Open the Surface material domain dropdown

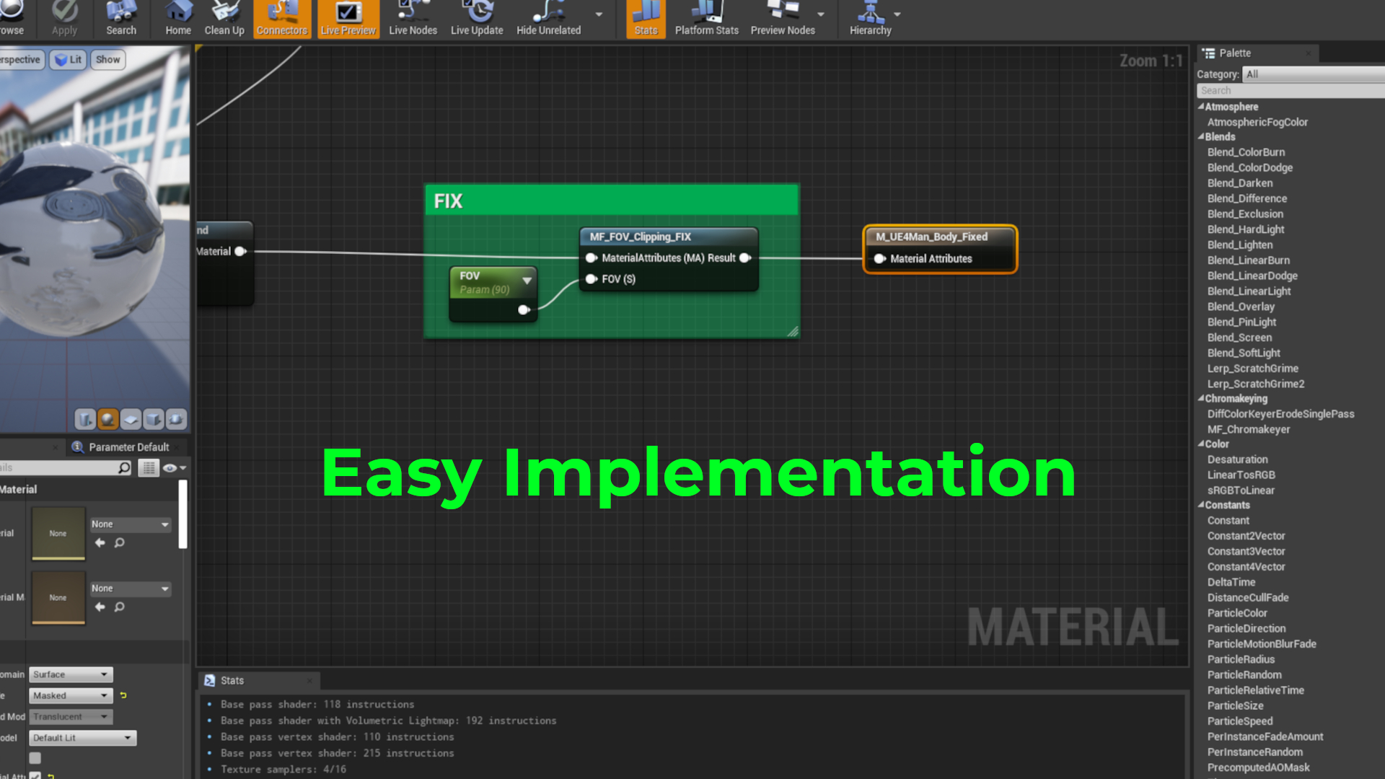[71, 674]
